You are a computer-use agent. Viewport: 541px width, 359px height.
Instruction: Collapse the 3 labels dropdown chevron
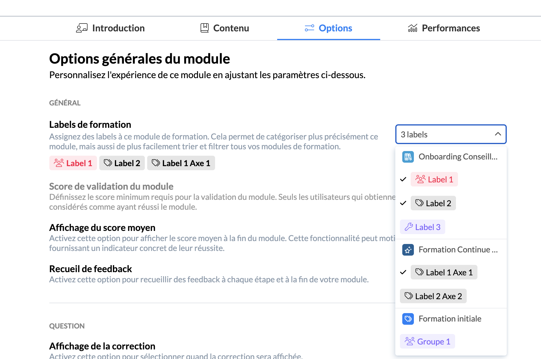point(498,134)
